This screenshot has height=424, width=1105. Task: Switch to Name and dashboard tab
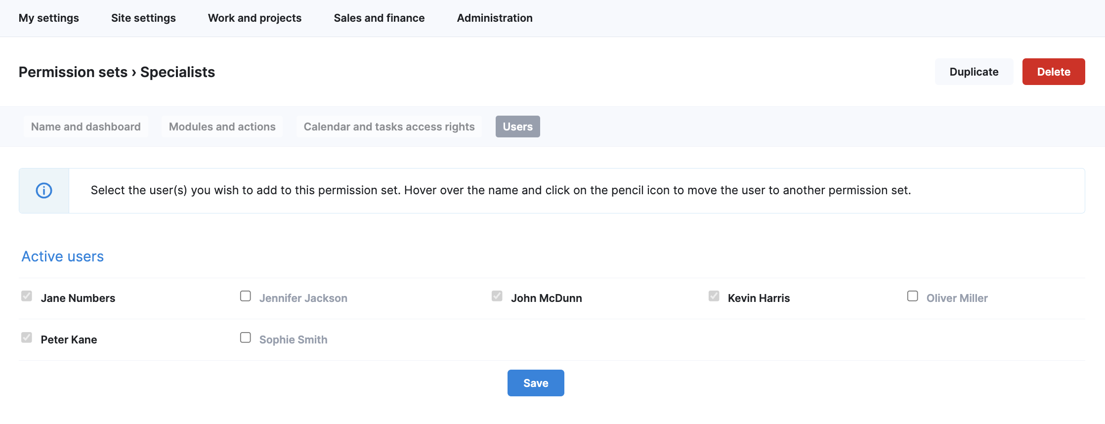[86, 127]
